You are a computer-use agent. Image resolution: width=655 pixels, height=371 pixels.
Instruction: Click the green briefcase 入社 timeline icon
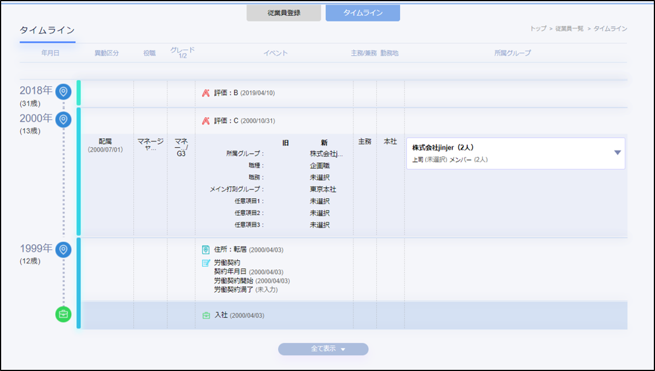click(x=63, y=314)
